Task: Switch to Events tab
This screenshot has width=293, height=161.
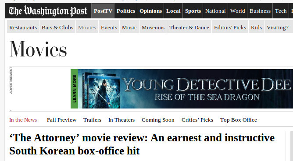Action: click(x=109, y=28)
